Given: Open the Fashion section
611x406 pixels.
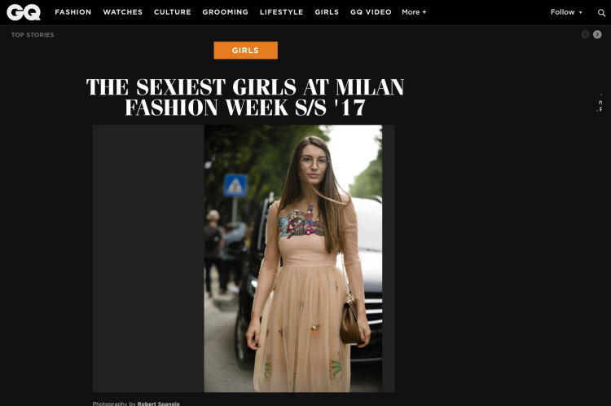Looking at the screenshot, I should 73,12.
